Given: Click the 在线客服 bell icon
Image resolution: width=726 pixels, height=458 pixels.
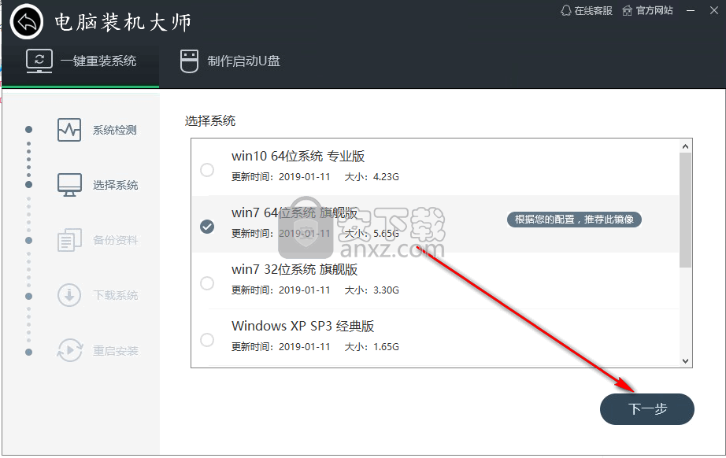Looking at the screenshot, I should click(x=566, y=10).
